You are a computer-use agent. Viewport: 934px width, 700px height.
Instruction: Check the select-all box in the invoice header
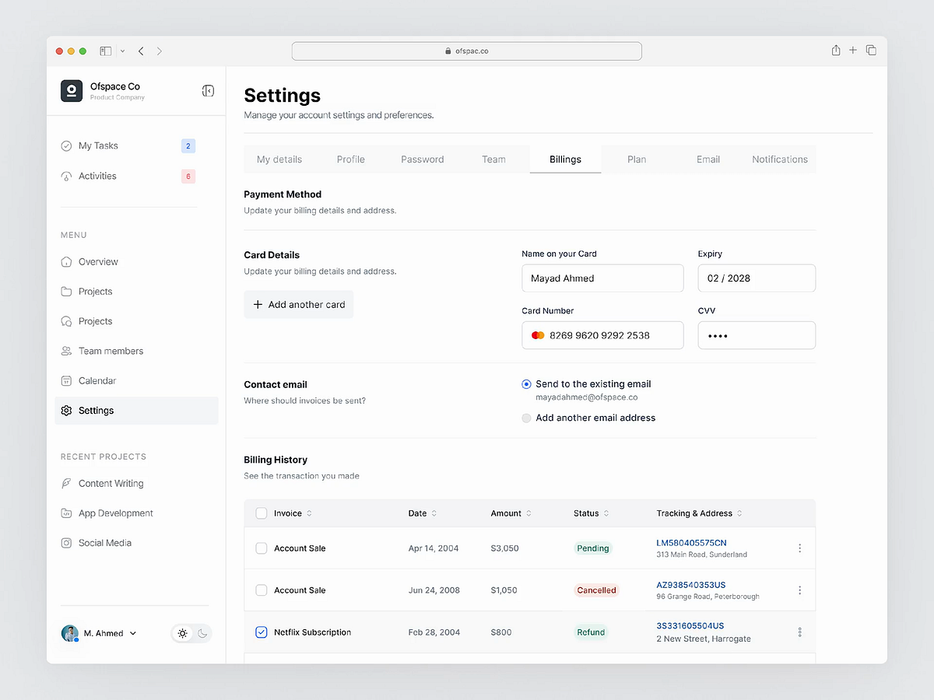pyautogui.click(x=261, y=513)
